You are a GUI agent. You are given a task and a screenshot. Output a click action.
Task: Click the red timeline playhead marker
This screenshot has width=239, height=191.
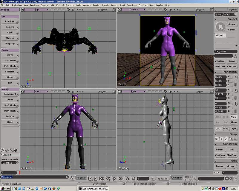20,172
